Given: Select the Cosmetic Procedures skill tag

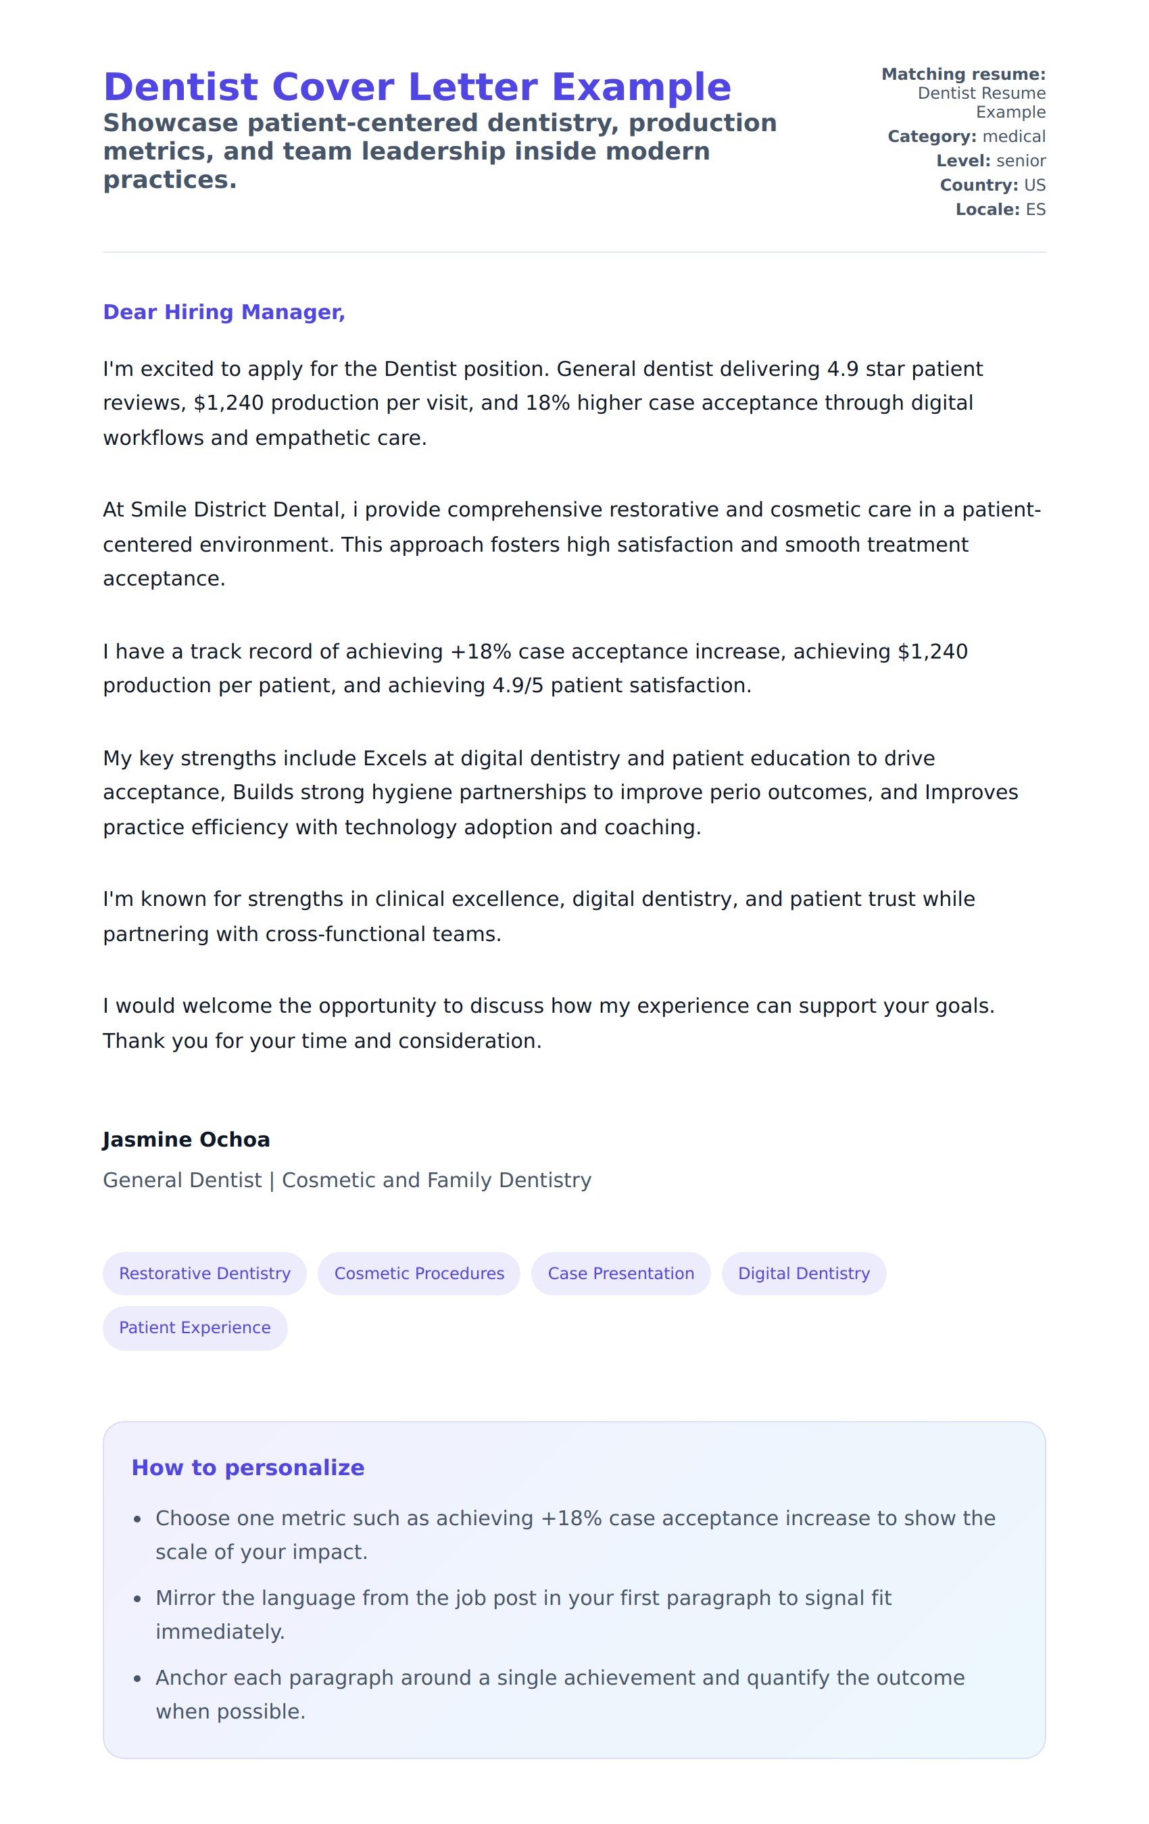Looking at the screenshot, I should 419,1273.
